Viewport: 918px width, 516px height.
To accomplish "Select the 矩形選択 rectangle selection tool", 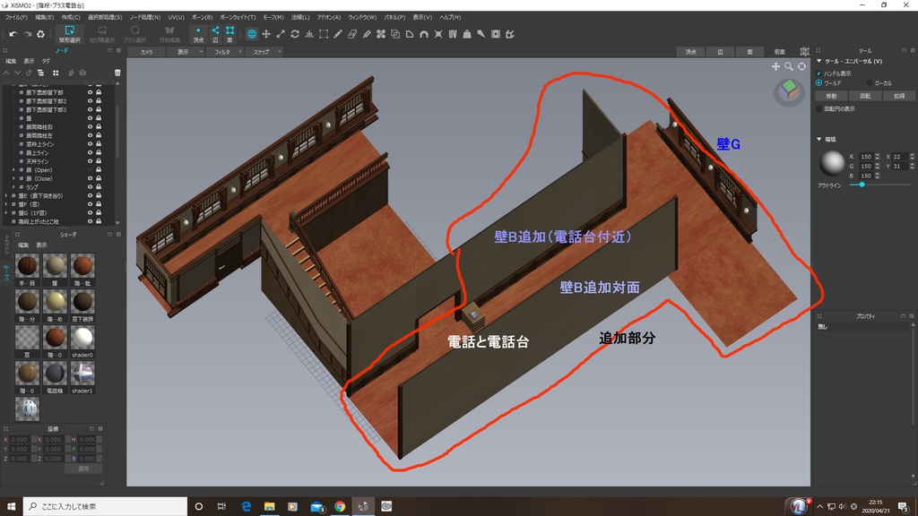I will 69,33.
